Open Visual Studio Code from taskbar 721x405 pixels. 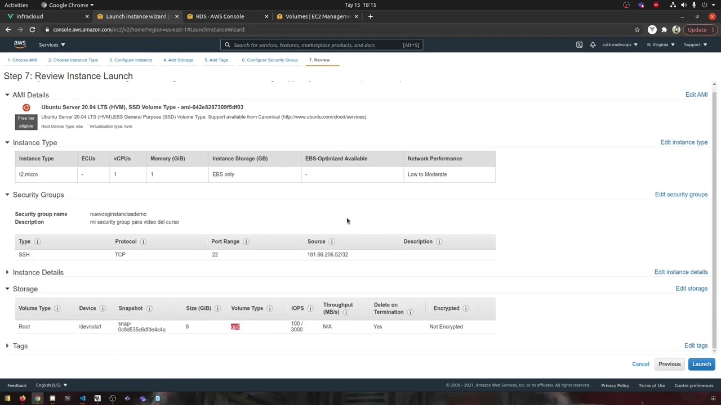[x=82, y=399]
